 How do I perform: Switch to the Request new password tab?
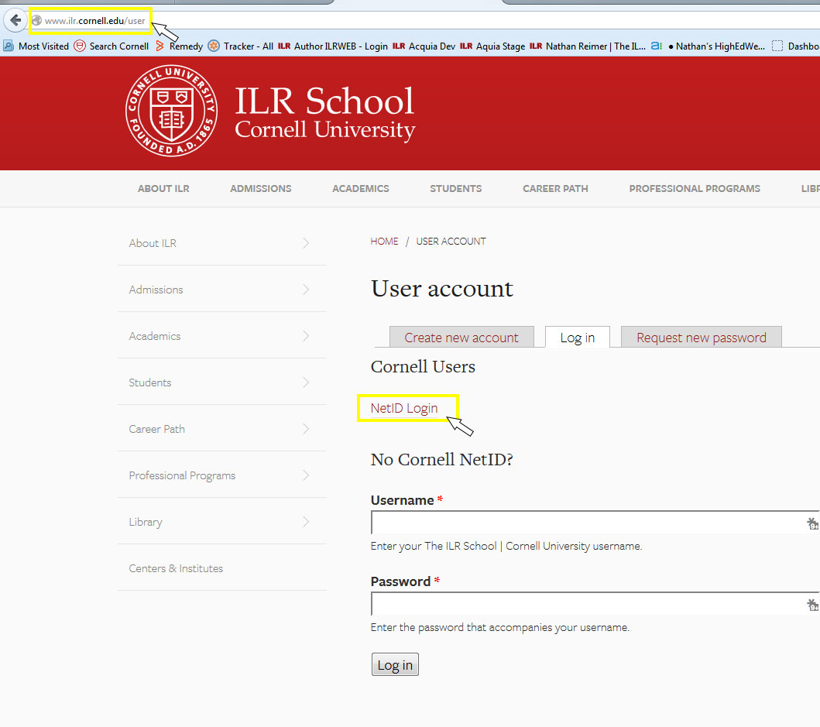(702, 338)
